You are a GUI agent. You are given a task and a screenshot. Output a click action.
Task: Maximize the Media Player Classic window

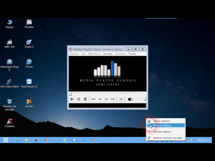(135, 49)
